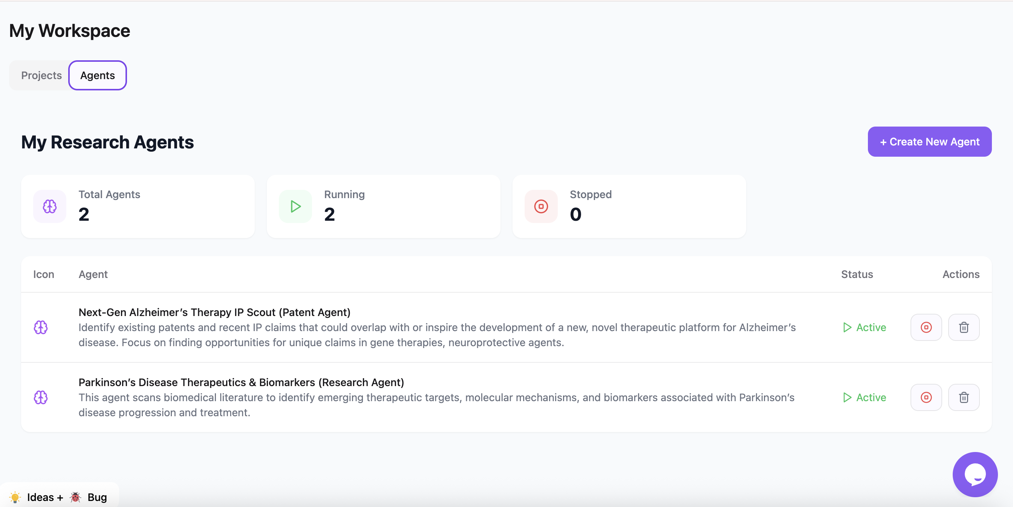This screenshot has height=507, width=1013.
Task: Click the brain icon for Alzheimer's agent
Action: [40, 327]
